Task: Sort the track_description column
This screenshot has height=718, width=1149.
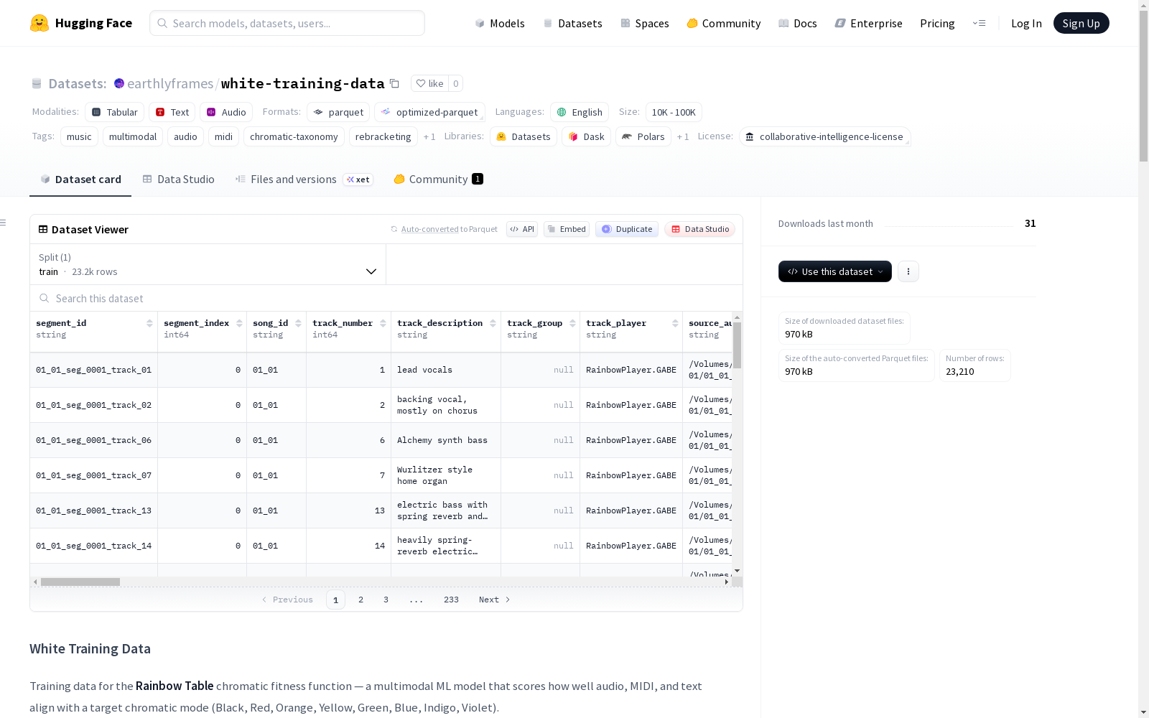Action: [493, 323]
